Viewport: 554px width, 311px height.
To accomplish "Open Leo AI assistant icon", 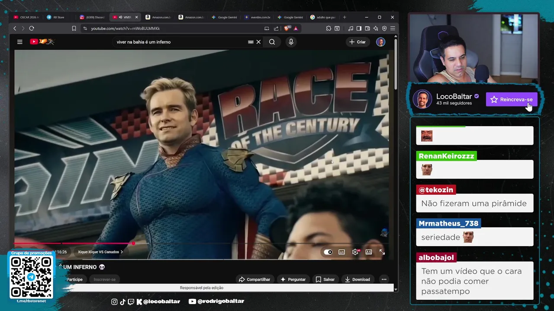I will [376, 29].
